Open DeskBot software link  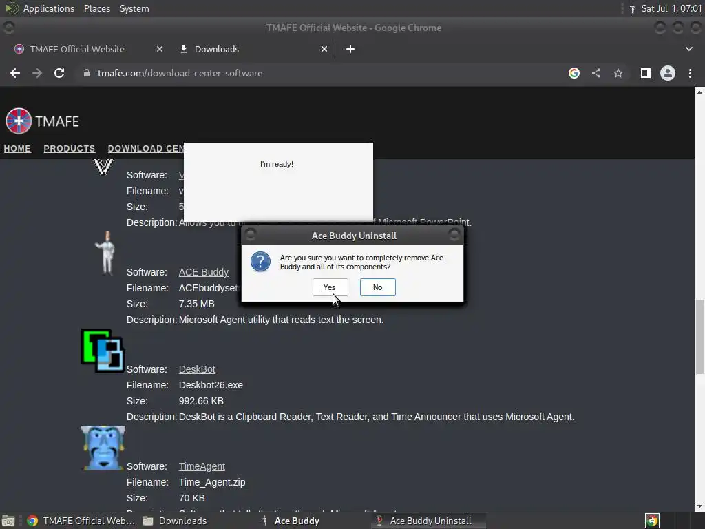point(197,369)
